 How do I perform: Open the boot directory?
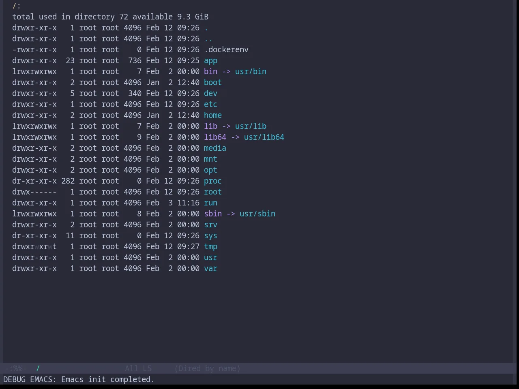(213, 83)
